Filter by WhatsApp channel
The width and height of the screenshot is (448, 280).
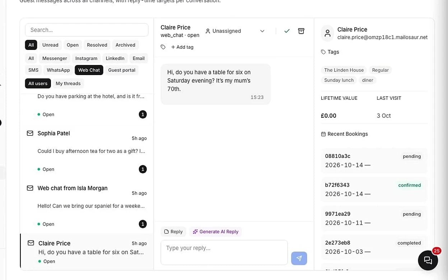click(x=58, y=70)
